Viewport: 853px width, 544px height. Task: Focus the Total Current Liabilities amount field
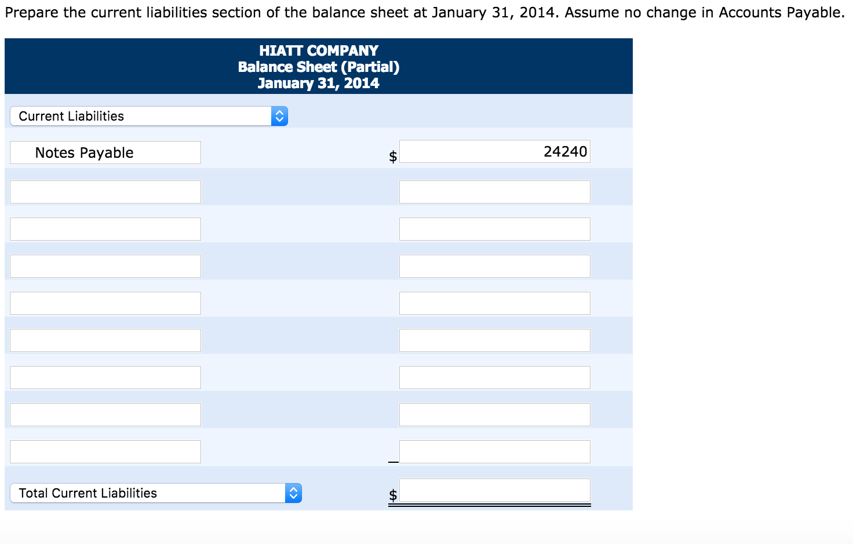(494, 490)
